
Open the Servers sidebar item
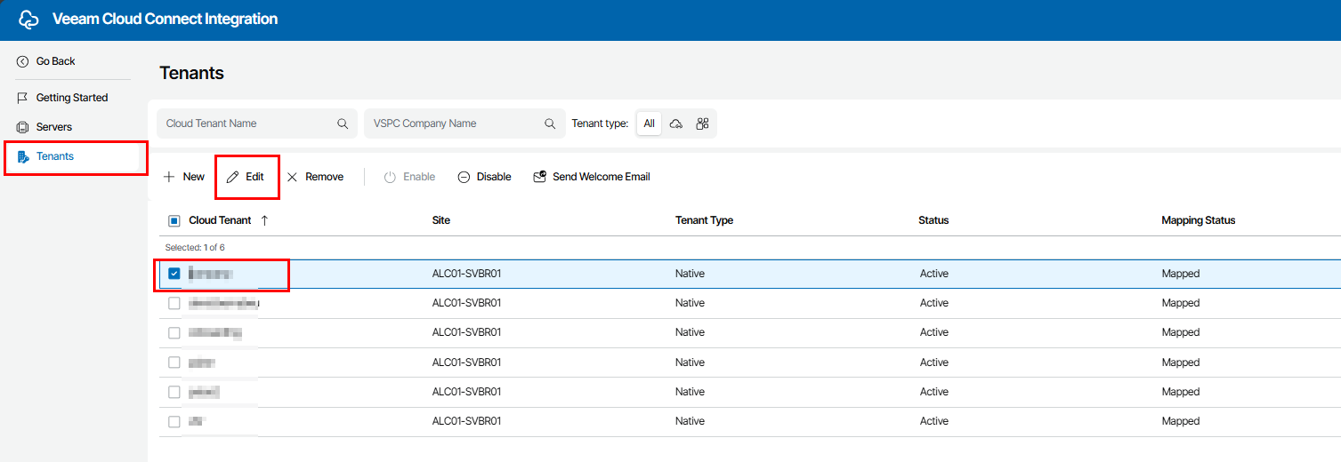tap(54, 127)
